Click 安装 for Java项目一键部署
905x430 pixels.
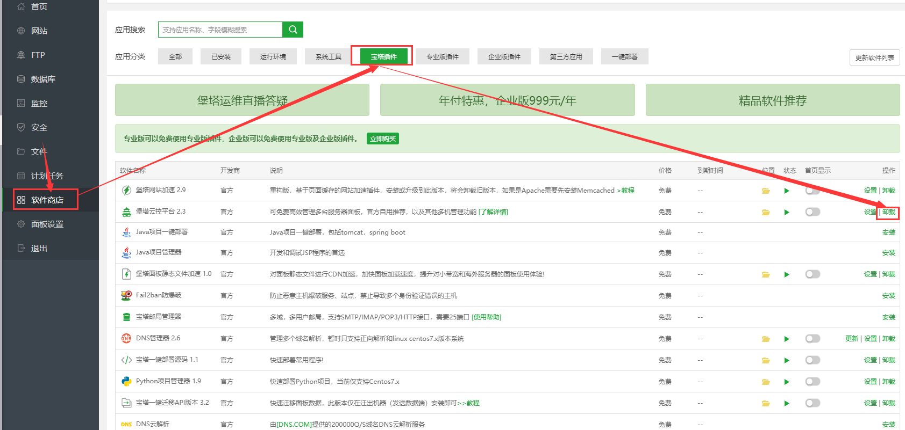pos(889,232)
